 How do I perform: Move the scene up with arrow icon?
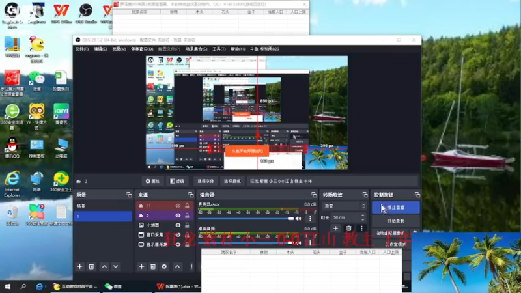point(104,266)
